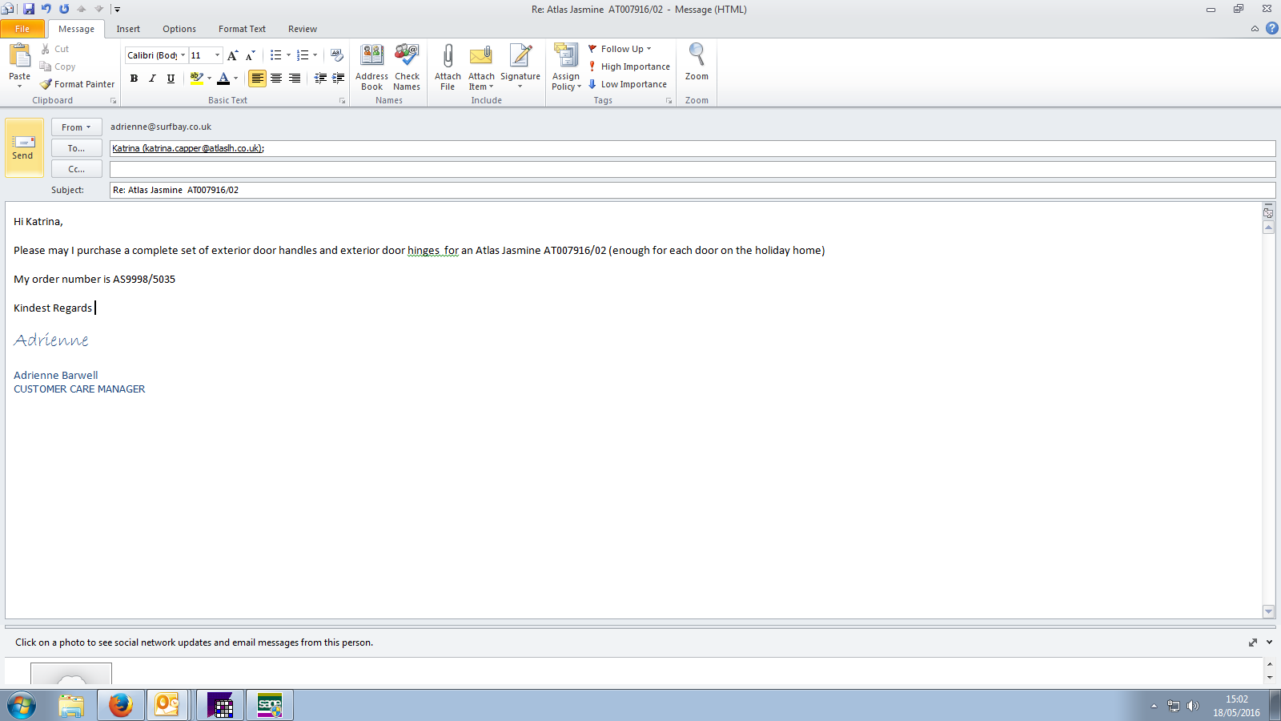Click the Attach File paperclip icon
This screenshot has width=1281, height=721.
point(448,57)
